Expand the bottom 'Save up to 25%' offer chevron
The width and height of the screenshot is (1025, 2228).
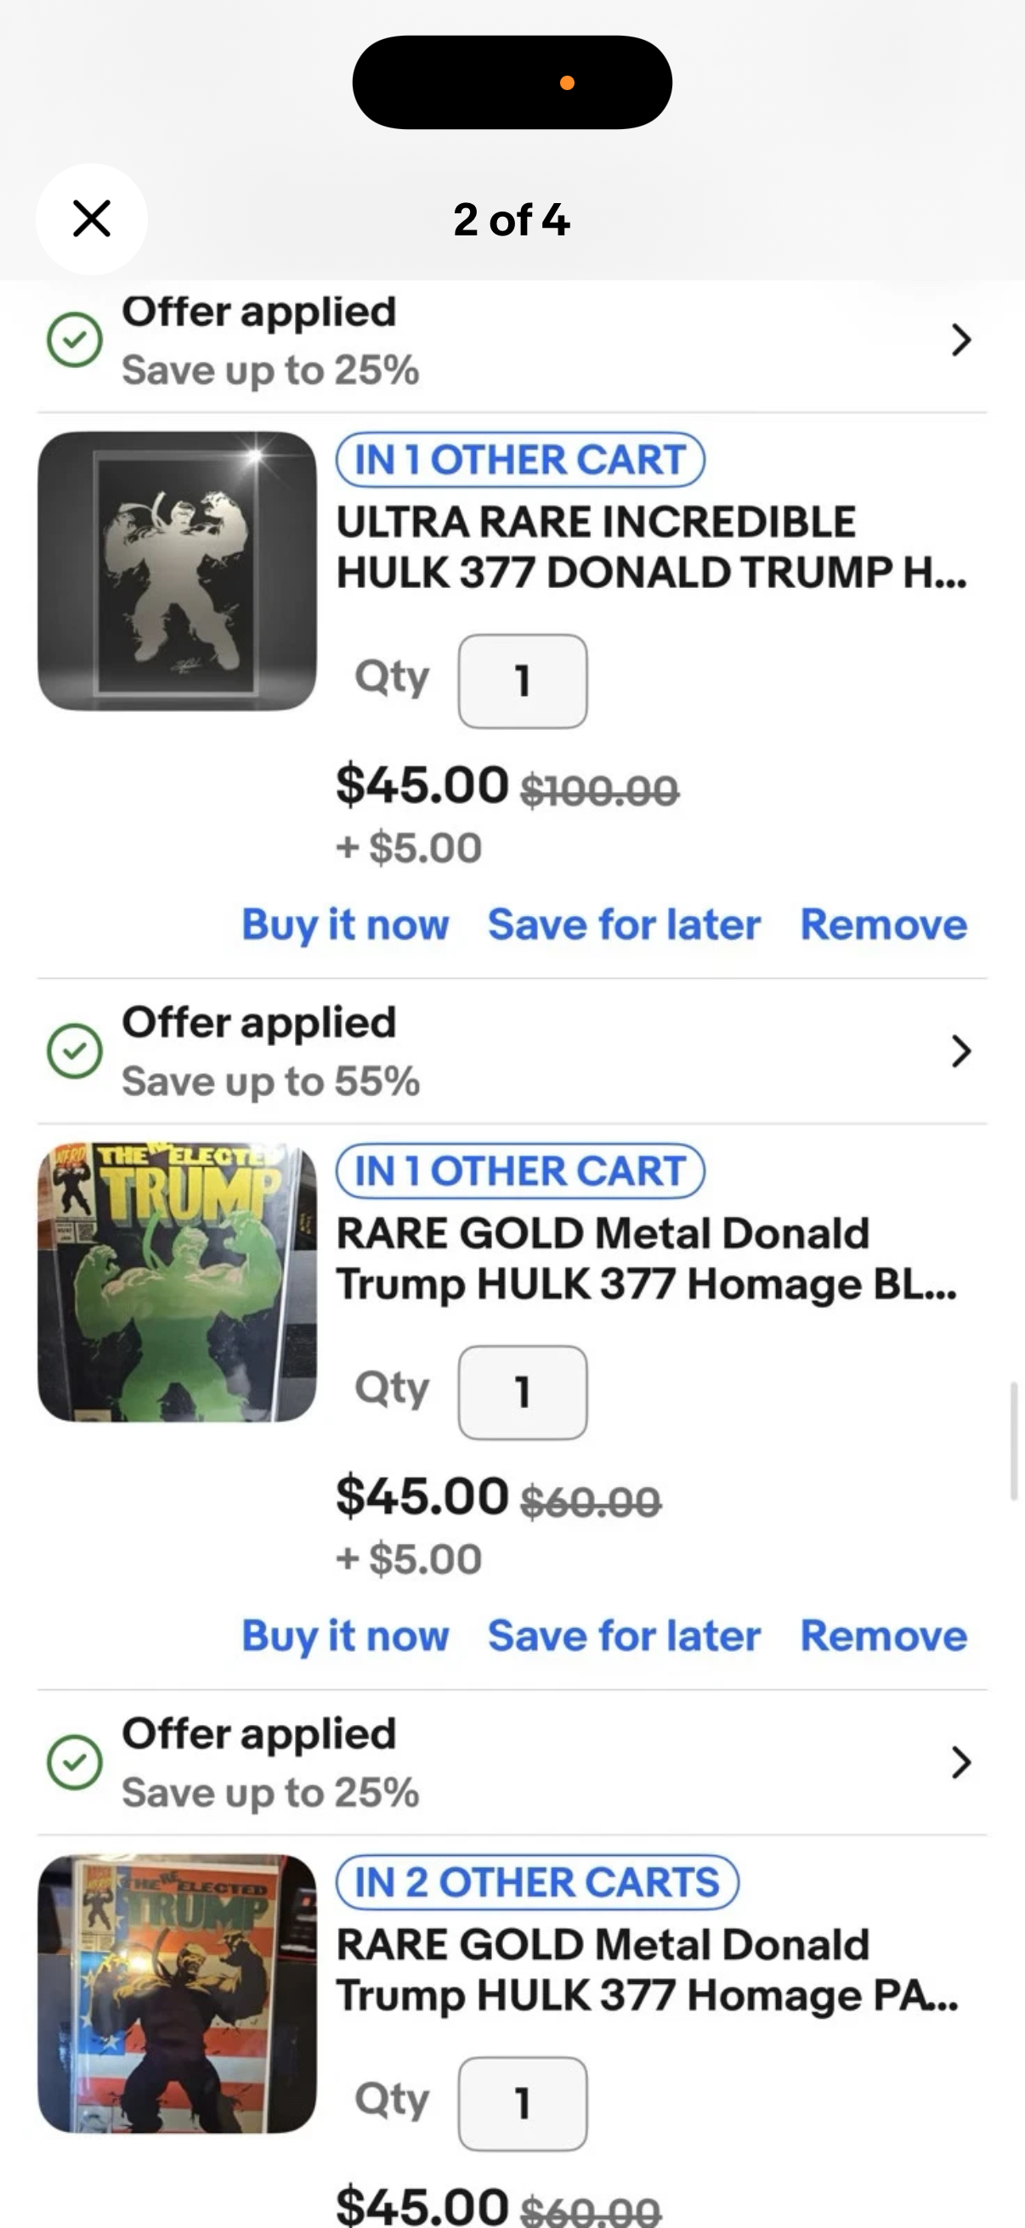click(x=960, y=1761)
